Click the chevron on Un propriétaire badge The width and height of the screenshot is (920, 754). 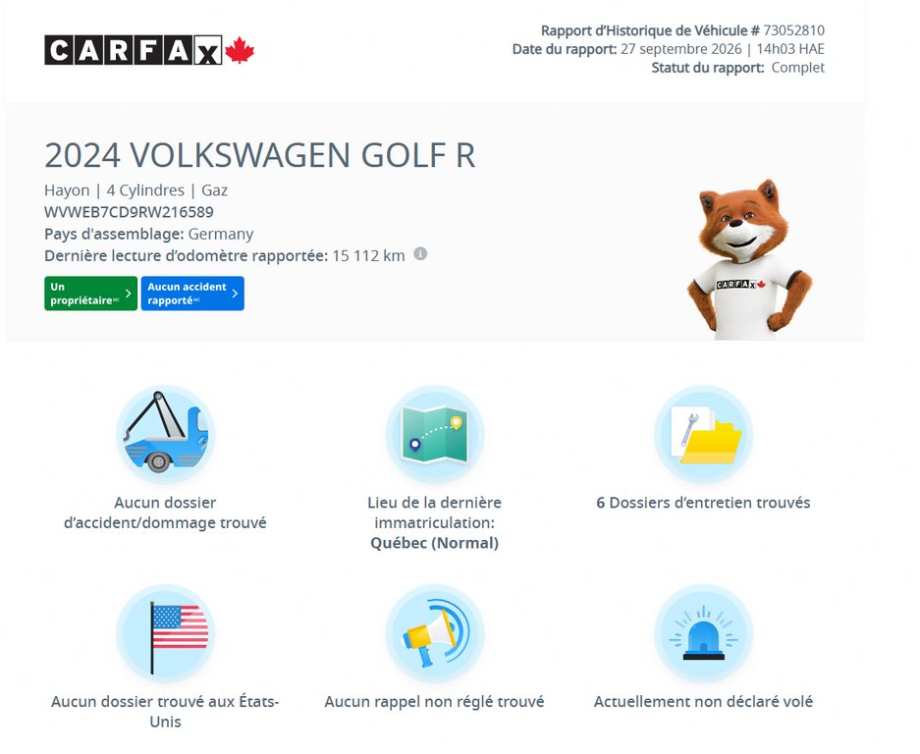pyautogui.click(x=128, y=294)
